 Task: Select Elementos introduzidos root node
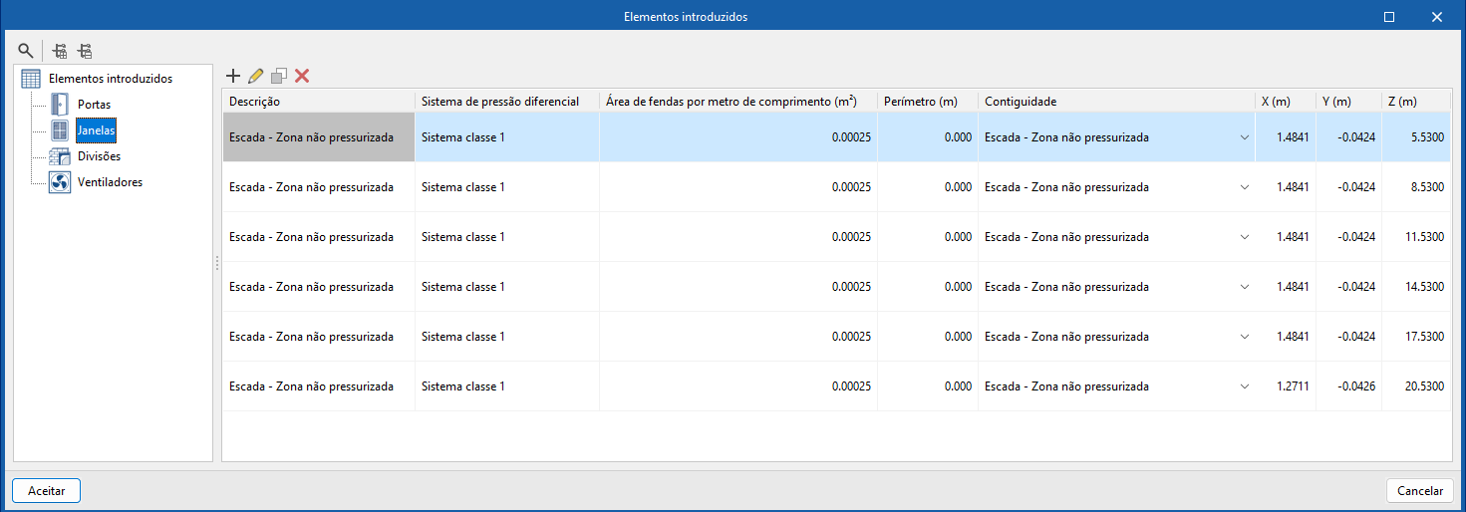(110, 79)
